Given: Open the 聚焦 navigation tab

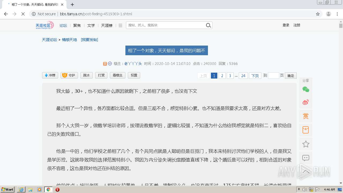Looking at the screenshot, I should click(x=77, y=25).
